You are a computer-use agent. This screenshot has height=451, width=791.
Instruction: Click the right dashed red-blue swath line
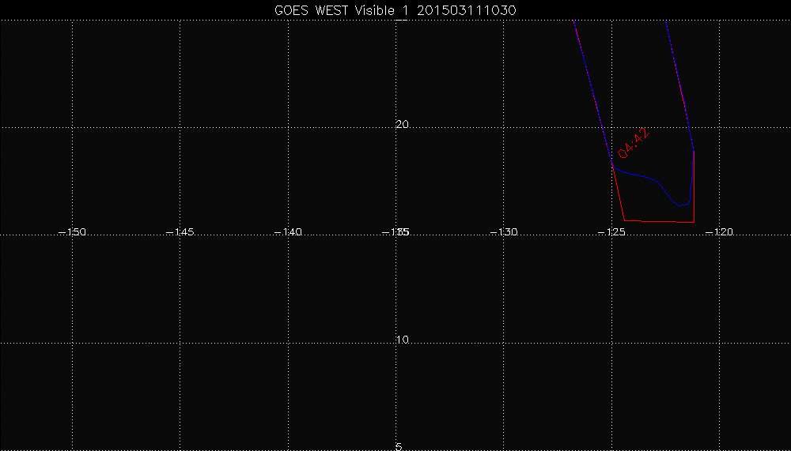[679, 79]
